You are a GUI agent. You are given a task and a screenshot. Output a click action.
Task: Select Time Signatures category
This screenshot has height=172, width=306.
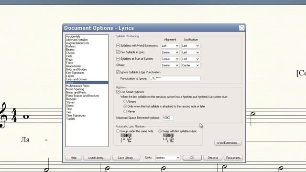coord(76,116)
